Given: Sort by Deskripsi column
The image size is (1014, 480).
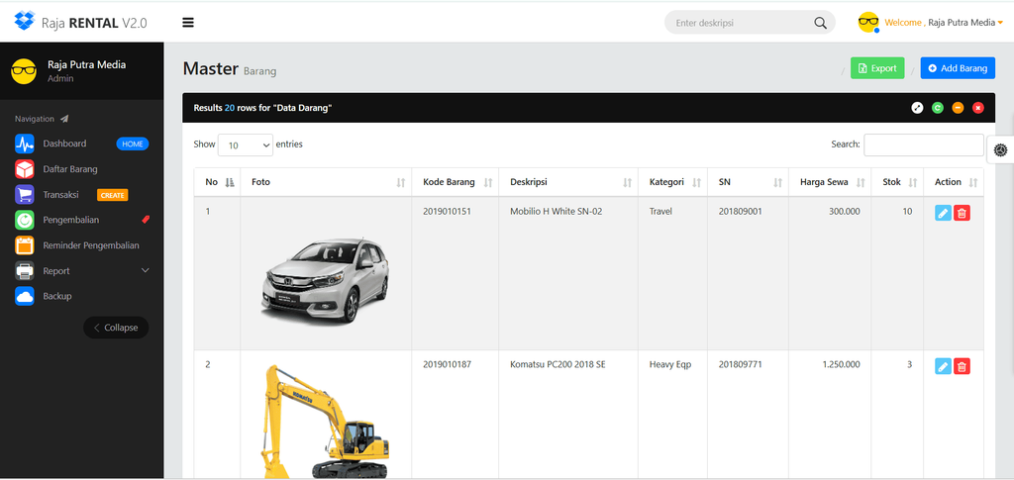Looking at the screenshot, I should [568, 183].
